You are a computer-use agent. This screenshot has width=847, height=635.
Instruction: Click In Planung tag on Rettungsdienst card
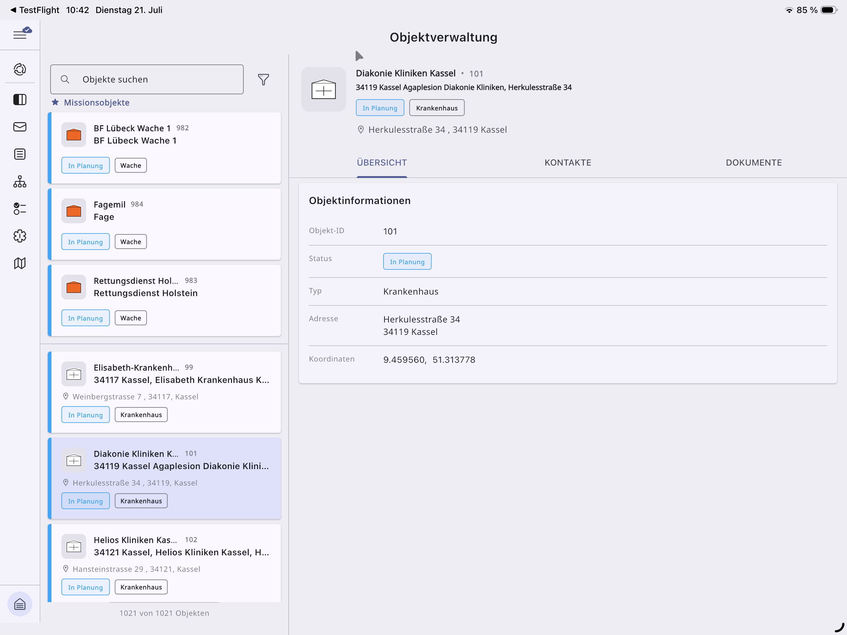pyautogui.click(x=85, y=318)
